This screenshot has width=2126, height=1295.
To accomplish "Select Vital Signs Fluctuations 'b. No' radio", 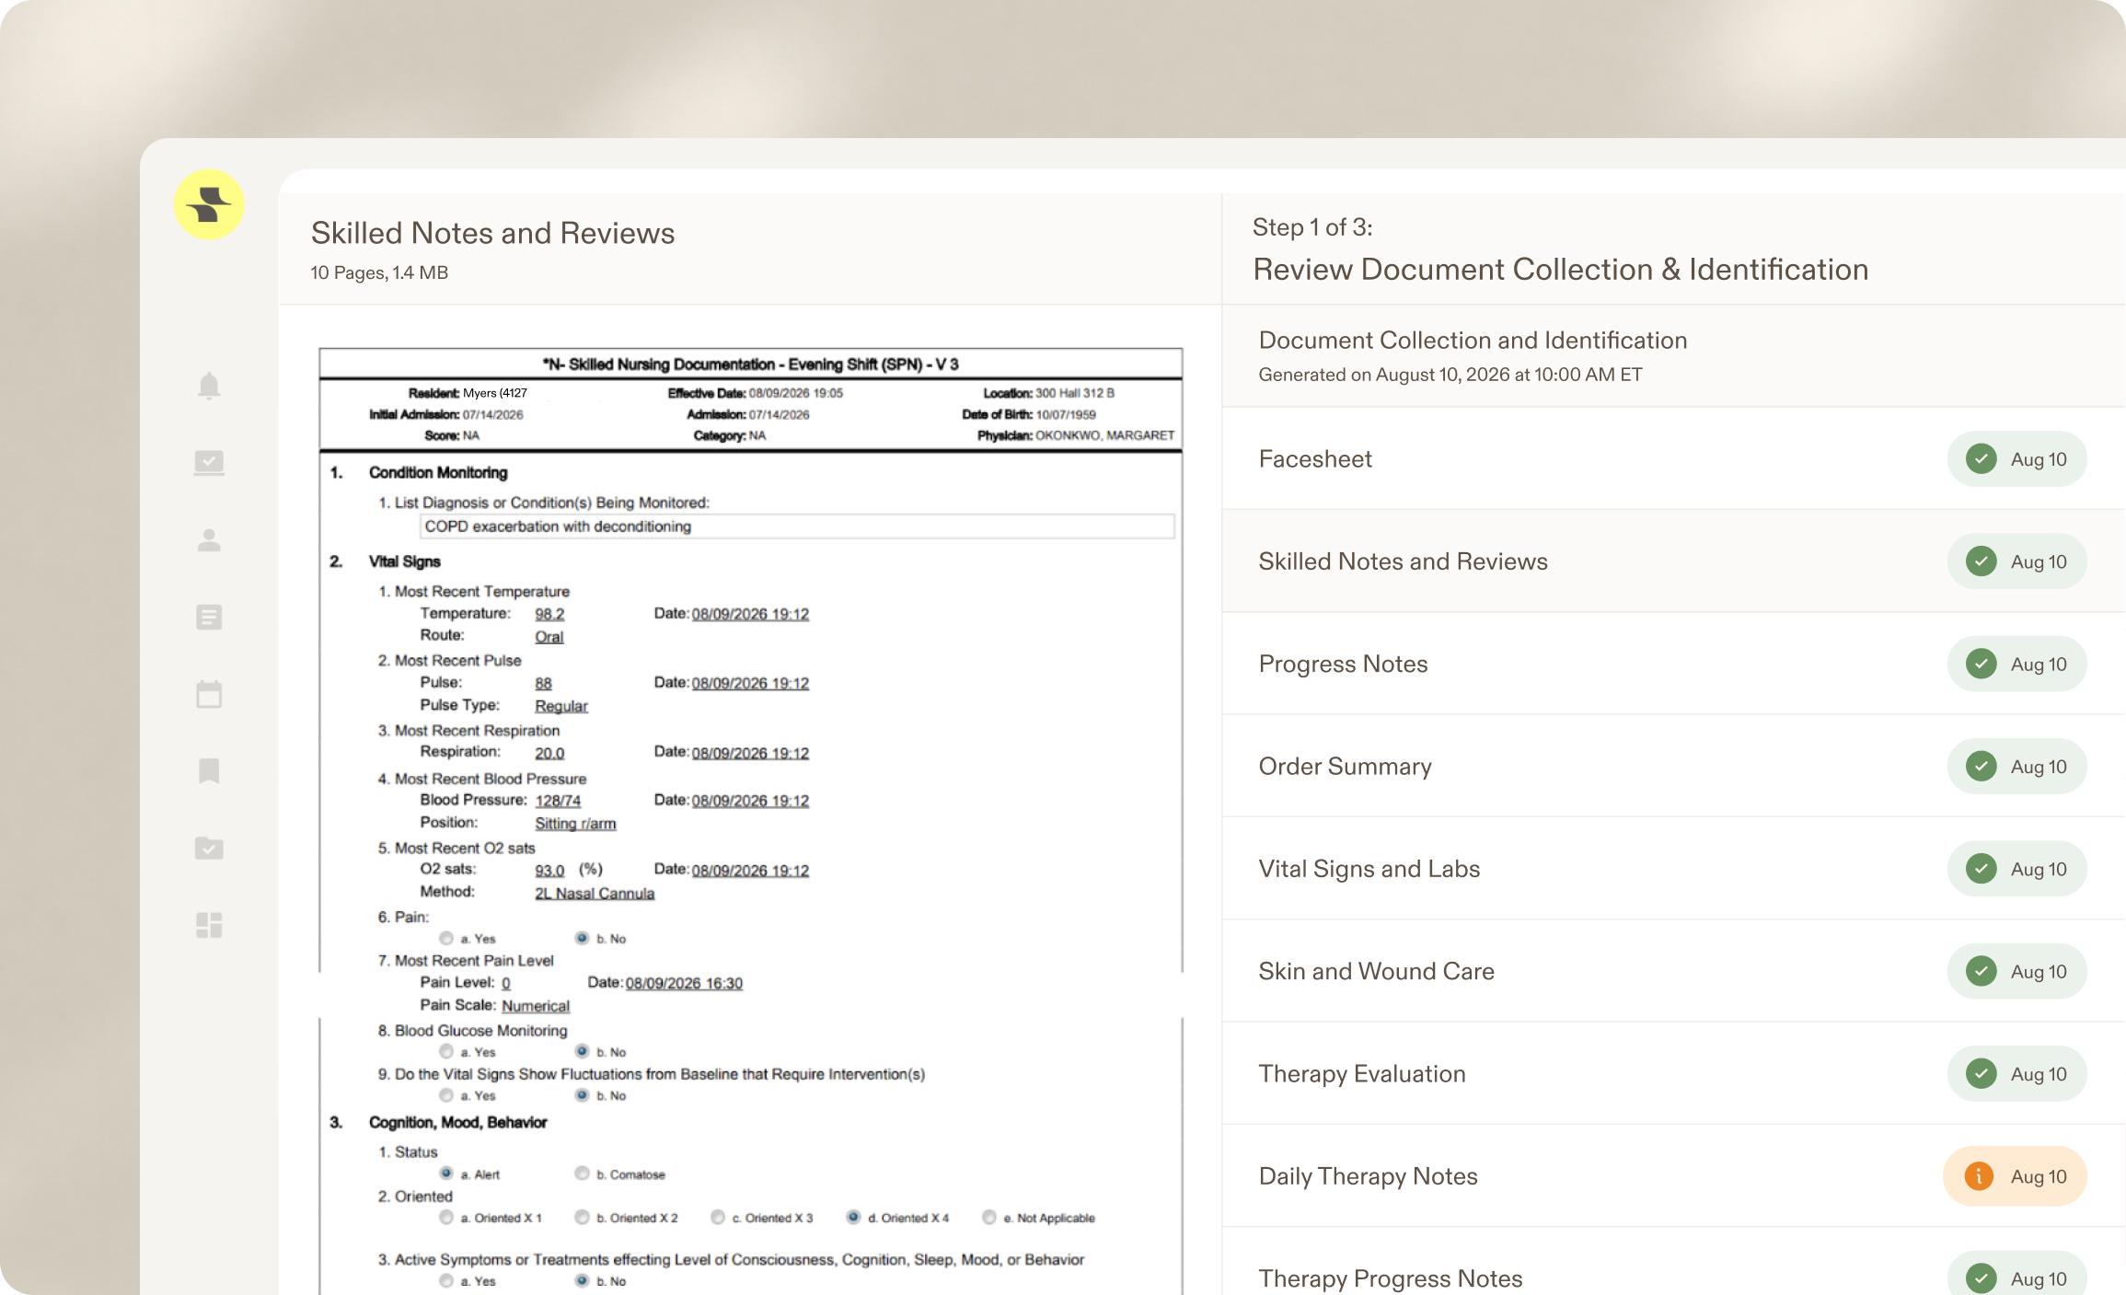I will [582, 1094].
